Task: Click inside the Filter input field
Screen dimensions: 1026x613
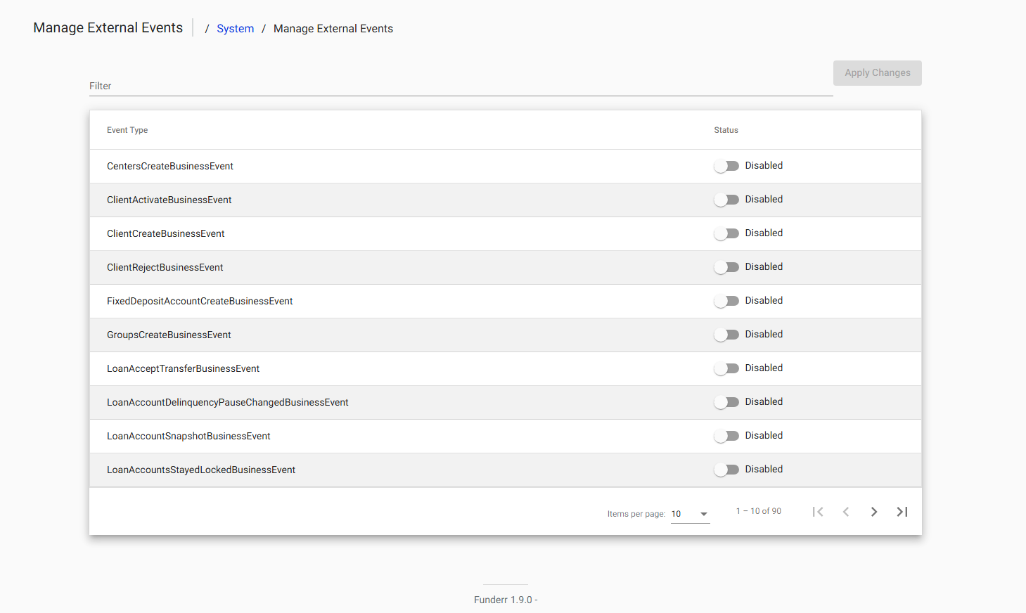Action: tap(457, 86)
